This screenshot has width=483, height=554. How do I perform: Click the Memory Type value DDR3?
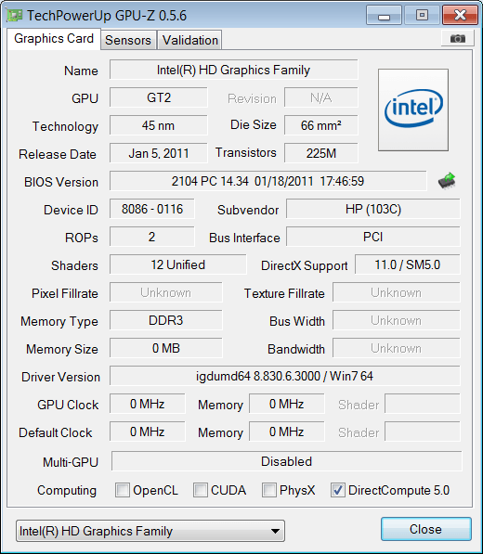(x=166, y=320)
